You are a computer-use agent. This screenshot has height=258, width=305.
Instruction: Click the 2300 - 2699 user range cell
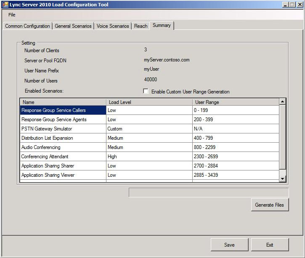[x=236, y=157]
